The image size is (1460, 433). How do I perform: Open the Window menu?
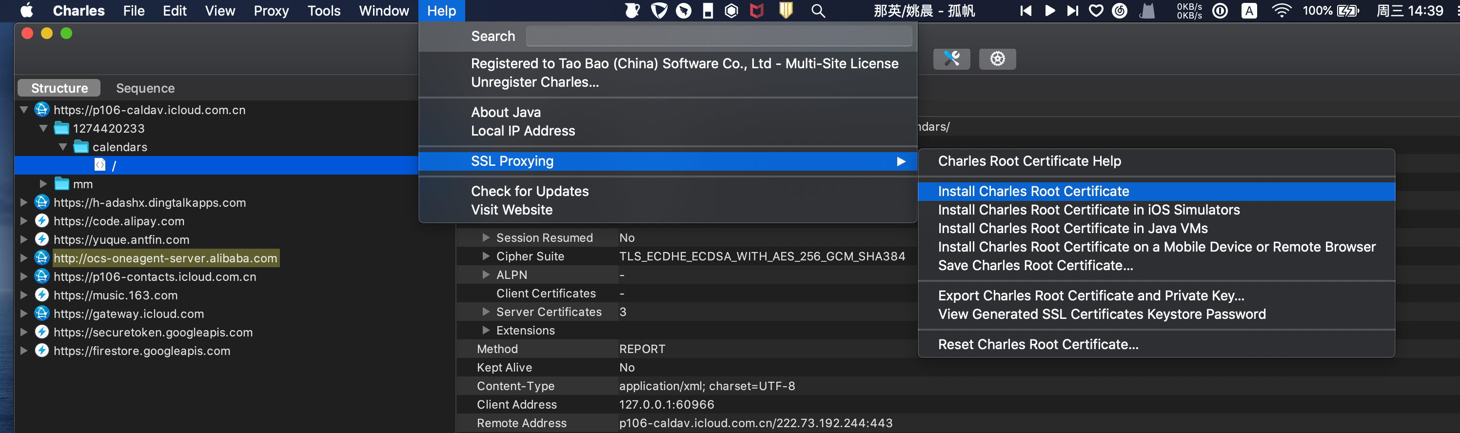point(384,10)
